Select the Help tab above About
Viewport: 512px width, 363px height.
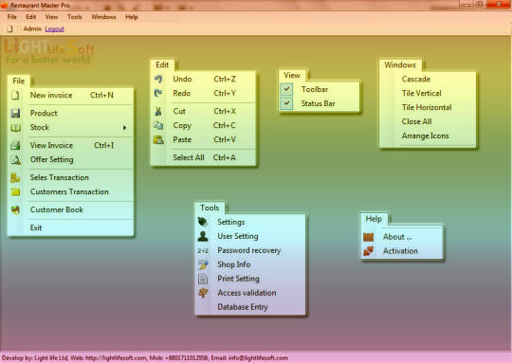coord(374,219)
